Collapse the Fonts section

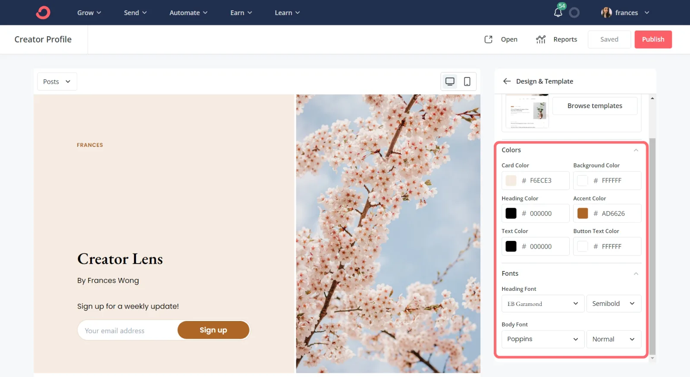636,274
